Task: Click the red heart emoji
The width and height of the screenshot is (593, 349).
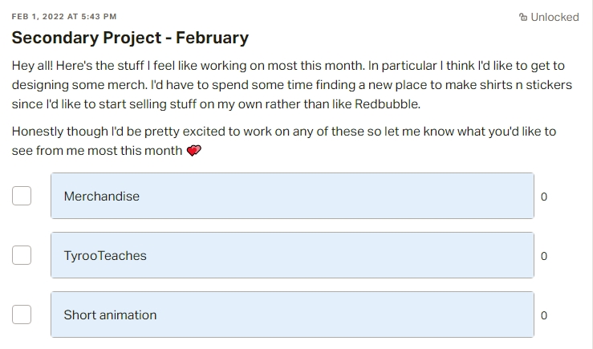Action: [193, 152]
